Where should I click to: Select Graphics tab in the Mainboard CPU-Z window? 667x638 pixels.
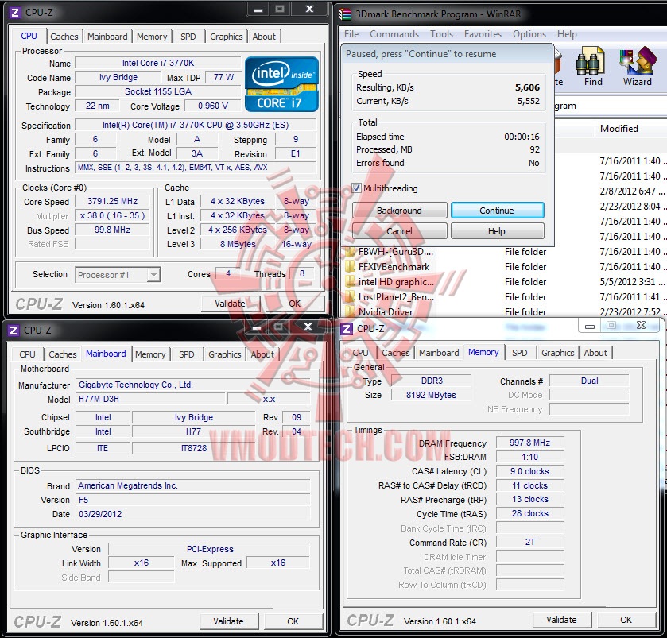click(225, 354)
